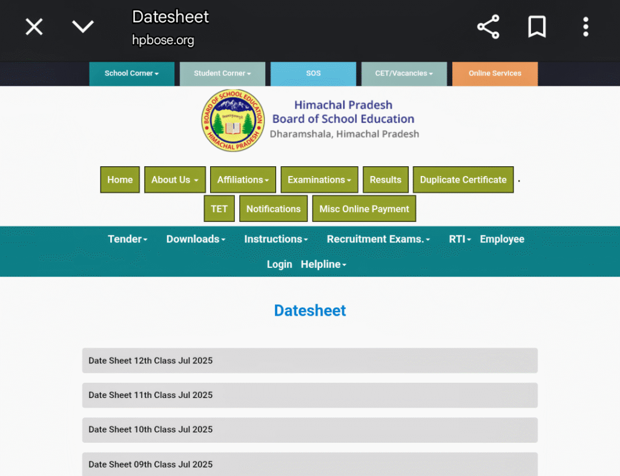
Task: Close the browser tab with X icon
Action: pos(34,27)
